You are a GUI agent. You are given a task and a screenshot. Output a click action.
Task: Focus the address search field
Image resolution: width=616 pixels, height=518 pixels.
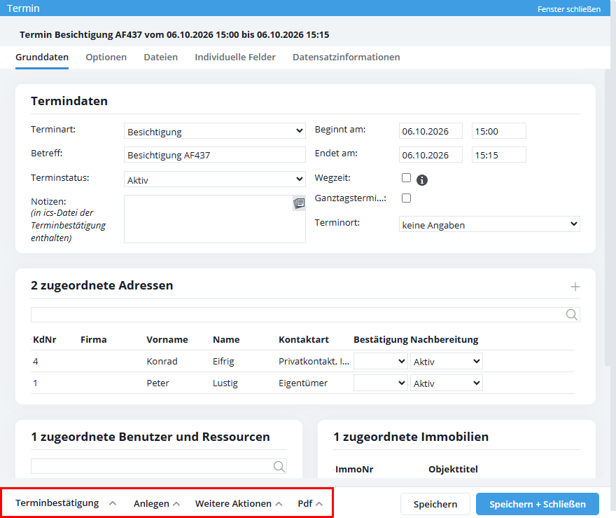[x=305, y=315]
